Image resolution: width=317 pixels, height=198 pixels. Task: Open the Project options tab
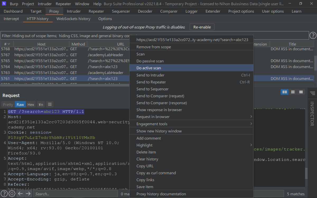(241, 11)
